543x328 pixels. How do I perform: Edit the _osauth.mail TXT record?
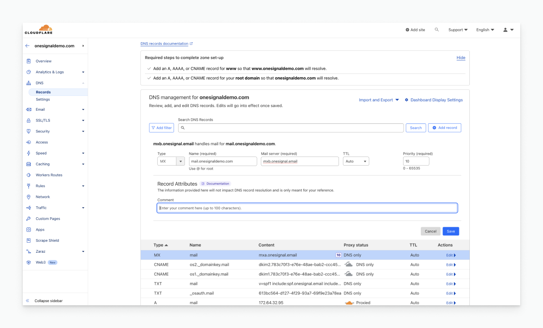click(x=451, y=293)
